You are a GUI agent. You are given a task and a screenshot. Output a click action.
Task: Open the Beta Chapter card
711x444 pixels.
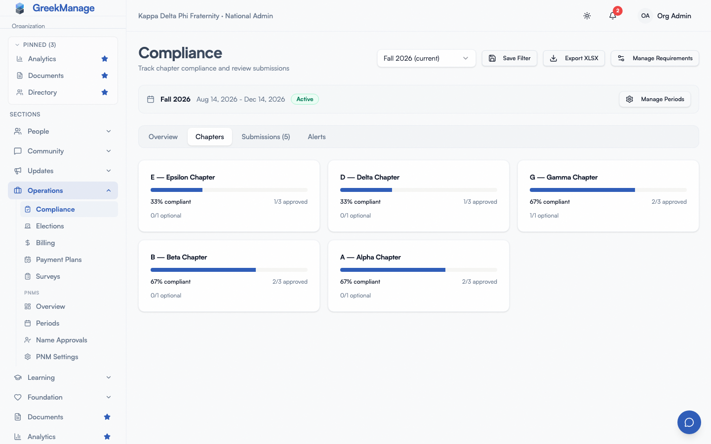[229, 276]
